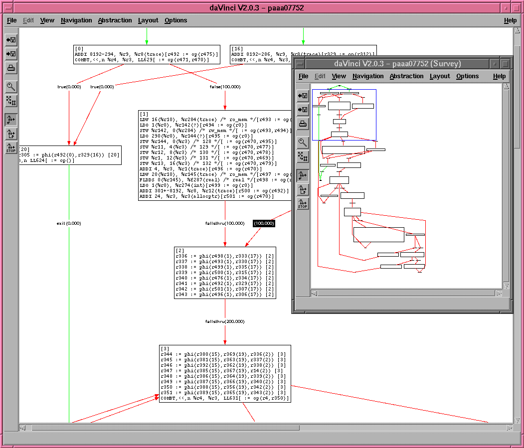
Task: Toggle the pressed-in tree arrow button in Survey toolbar
Action: pos(303,175)
